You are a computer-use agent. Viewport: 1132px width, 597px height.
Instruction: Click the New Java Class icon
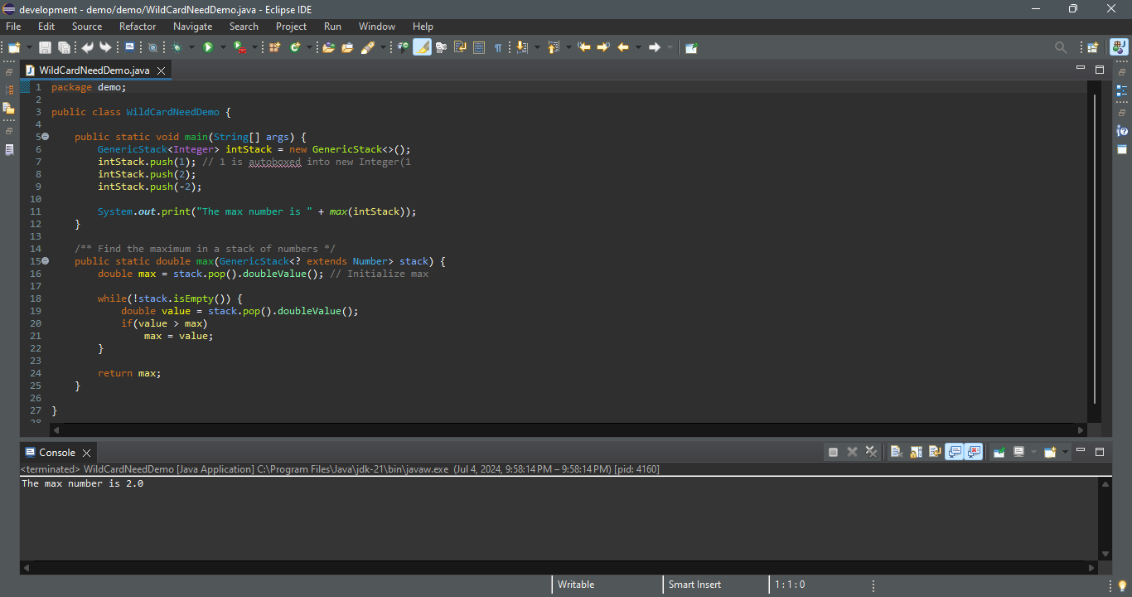295,47
